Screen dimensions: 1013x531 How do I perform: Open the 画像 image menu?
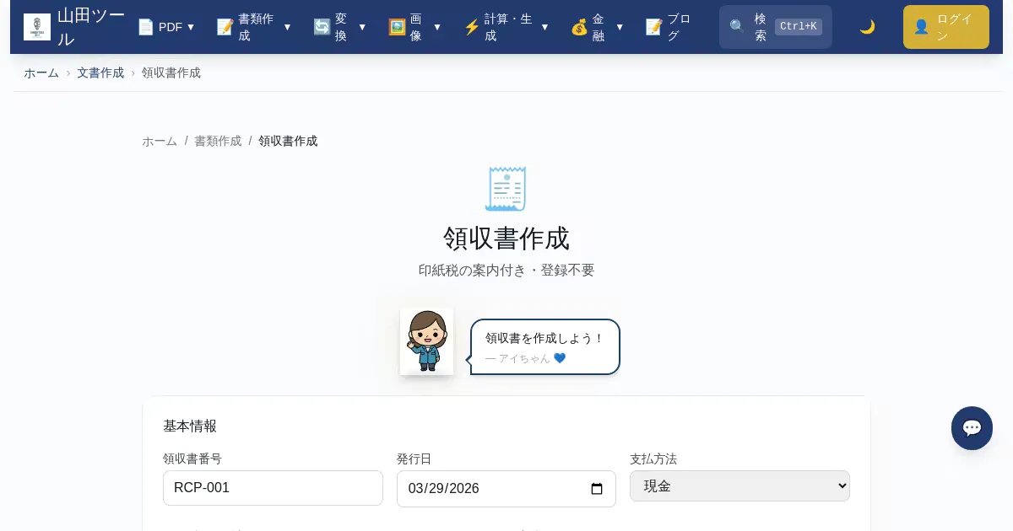(x=414, y=27)
